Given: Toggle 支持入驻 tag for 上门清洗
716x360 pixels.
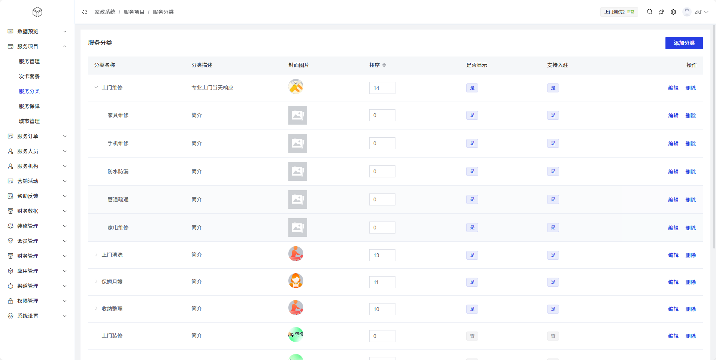Looking at the screenshot, I should click(553, 255).
